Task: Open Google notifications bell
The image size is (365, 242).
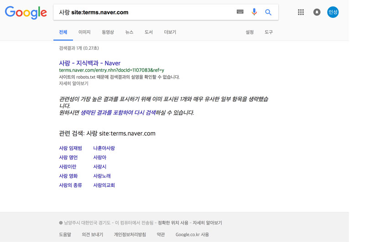Action: tap(317, 12)
